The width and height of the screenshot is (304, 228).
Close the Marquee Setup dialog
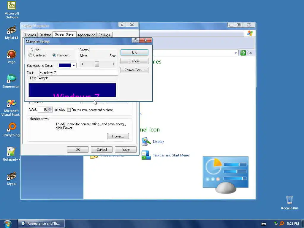[145, 40]
